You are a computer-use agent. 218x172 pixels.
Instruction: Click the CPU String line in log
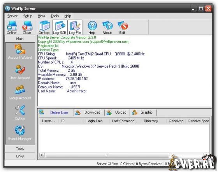(91, 54)
